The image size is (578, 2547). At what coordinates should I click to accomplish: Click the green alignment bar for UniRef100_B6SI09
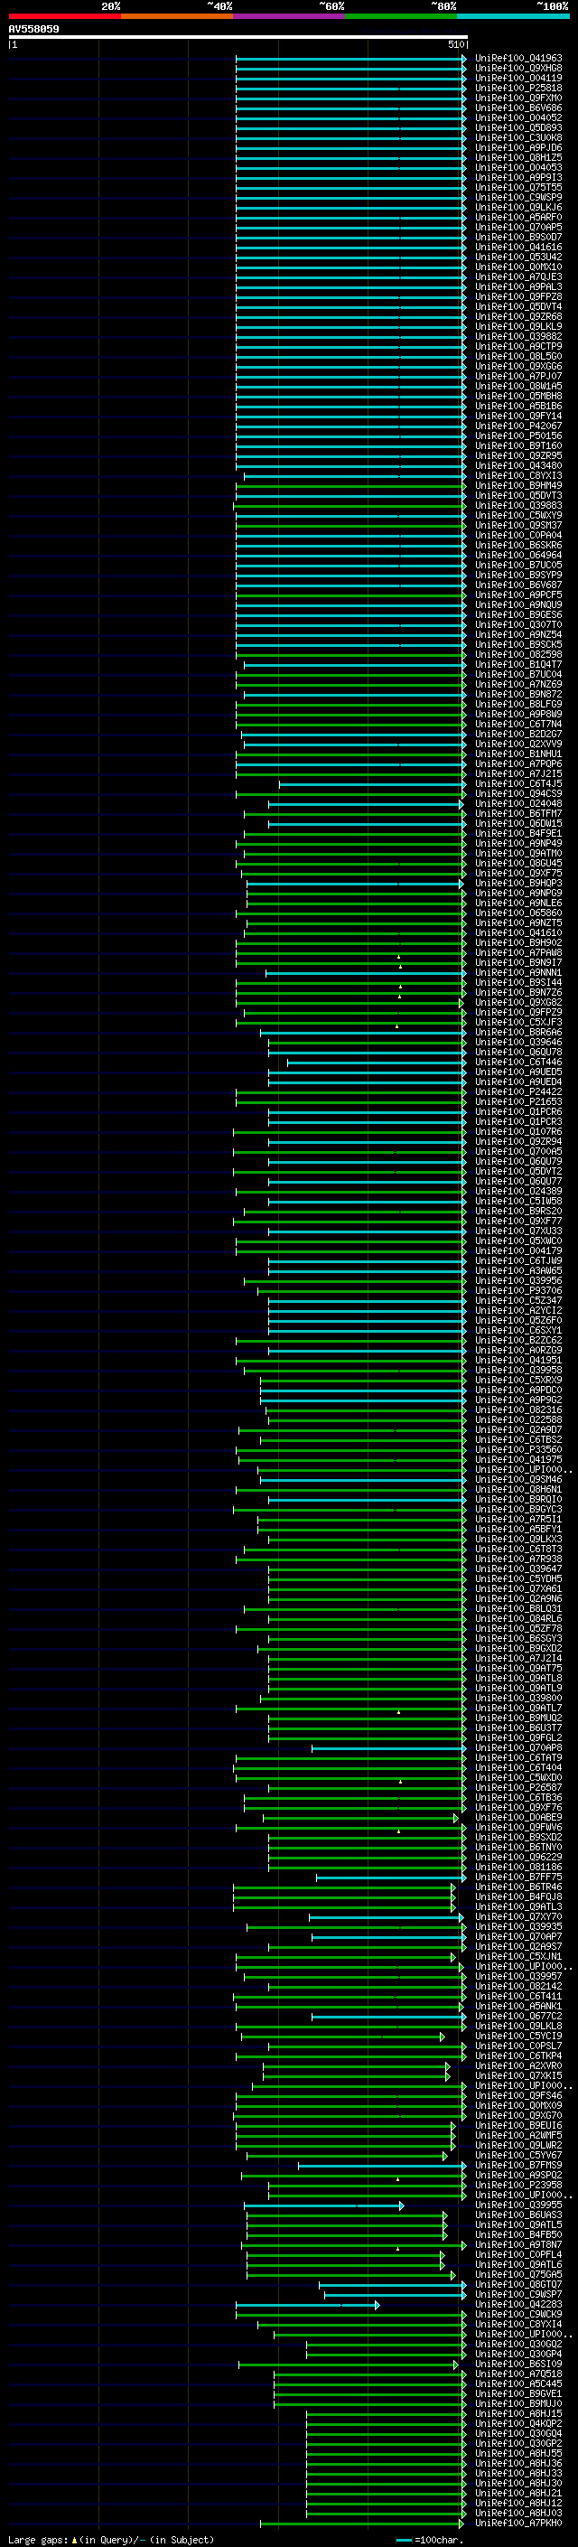tap(348, 2365)
